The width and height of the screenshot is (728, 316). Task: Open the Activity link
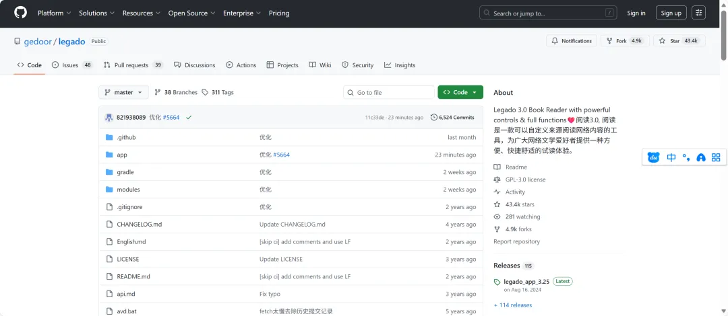pos(510,192)
